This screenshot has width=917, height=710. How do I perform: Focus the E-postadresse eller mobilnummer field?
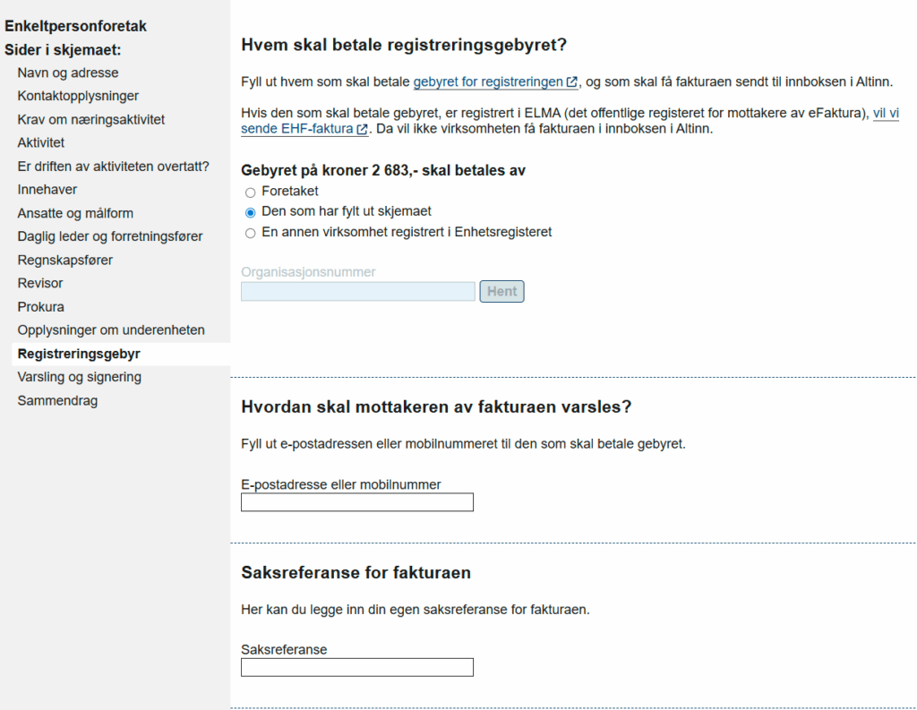pos(356,502)
